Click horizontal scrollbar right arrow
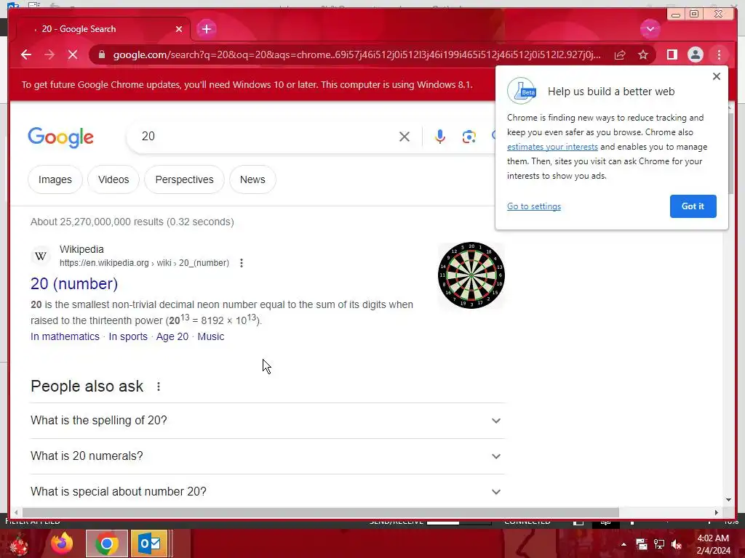The height and width of the screenshot is (558, 745). 717,512
